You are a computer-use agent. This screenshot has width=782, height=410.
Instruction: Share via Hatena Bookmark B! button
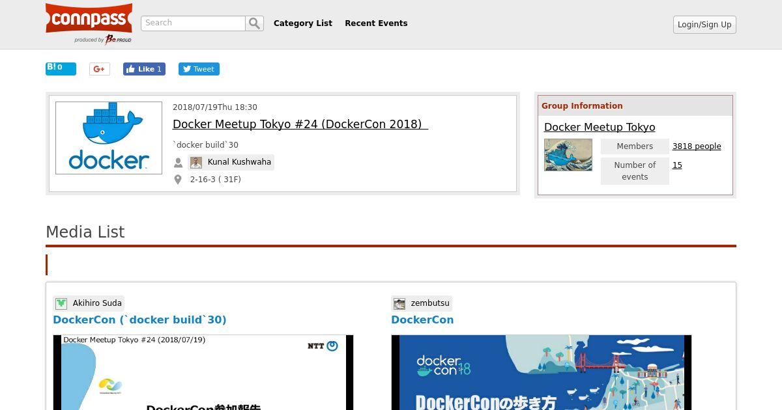point(61,68)
